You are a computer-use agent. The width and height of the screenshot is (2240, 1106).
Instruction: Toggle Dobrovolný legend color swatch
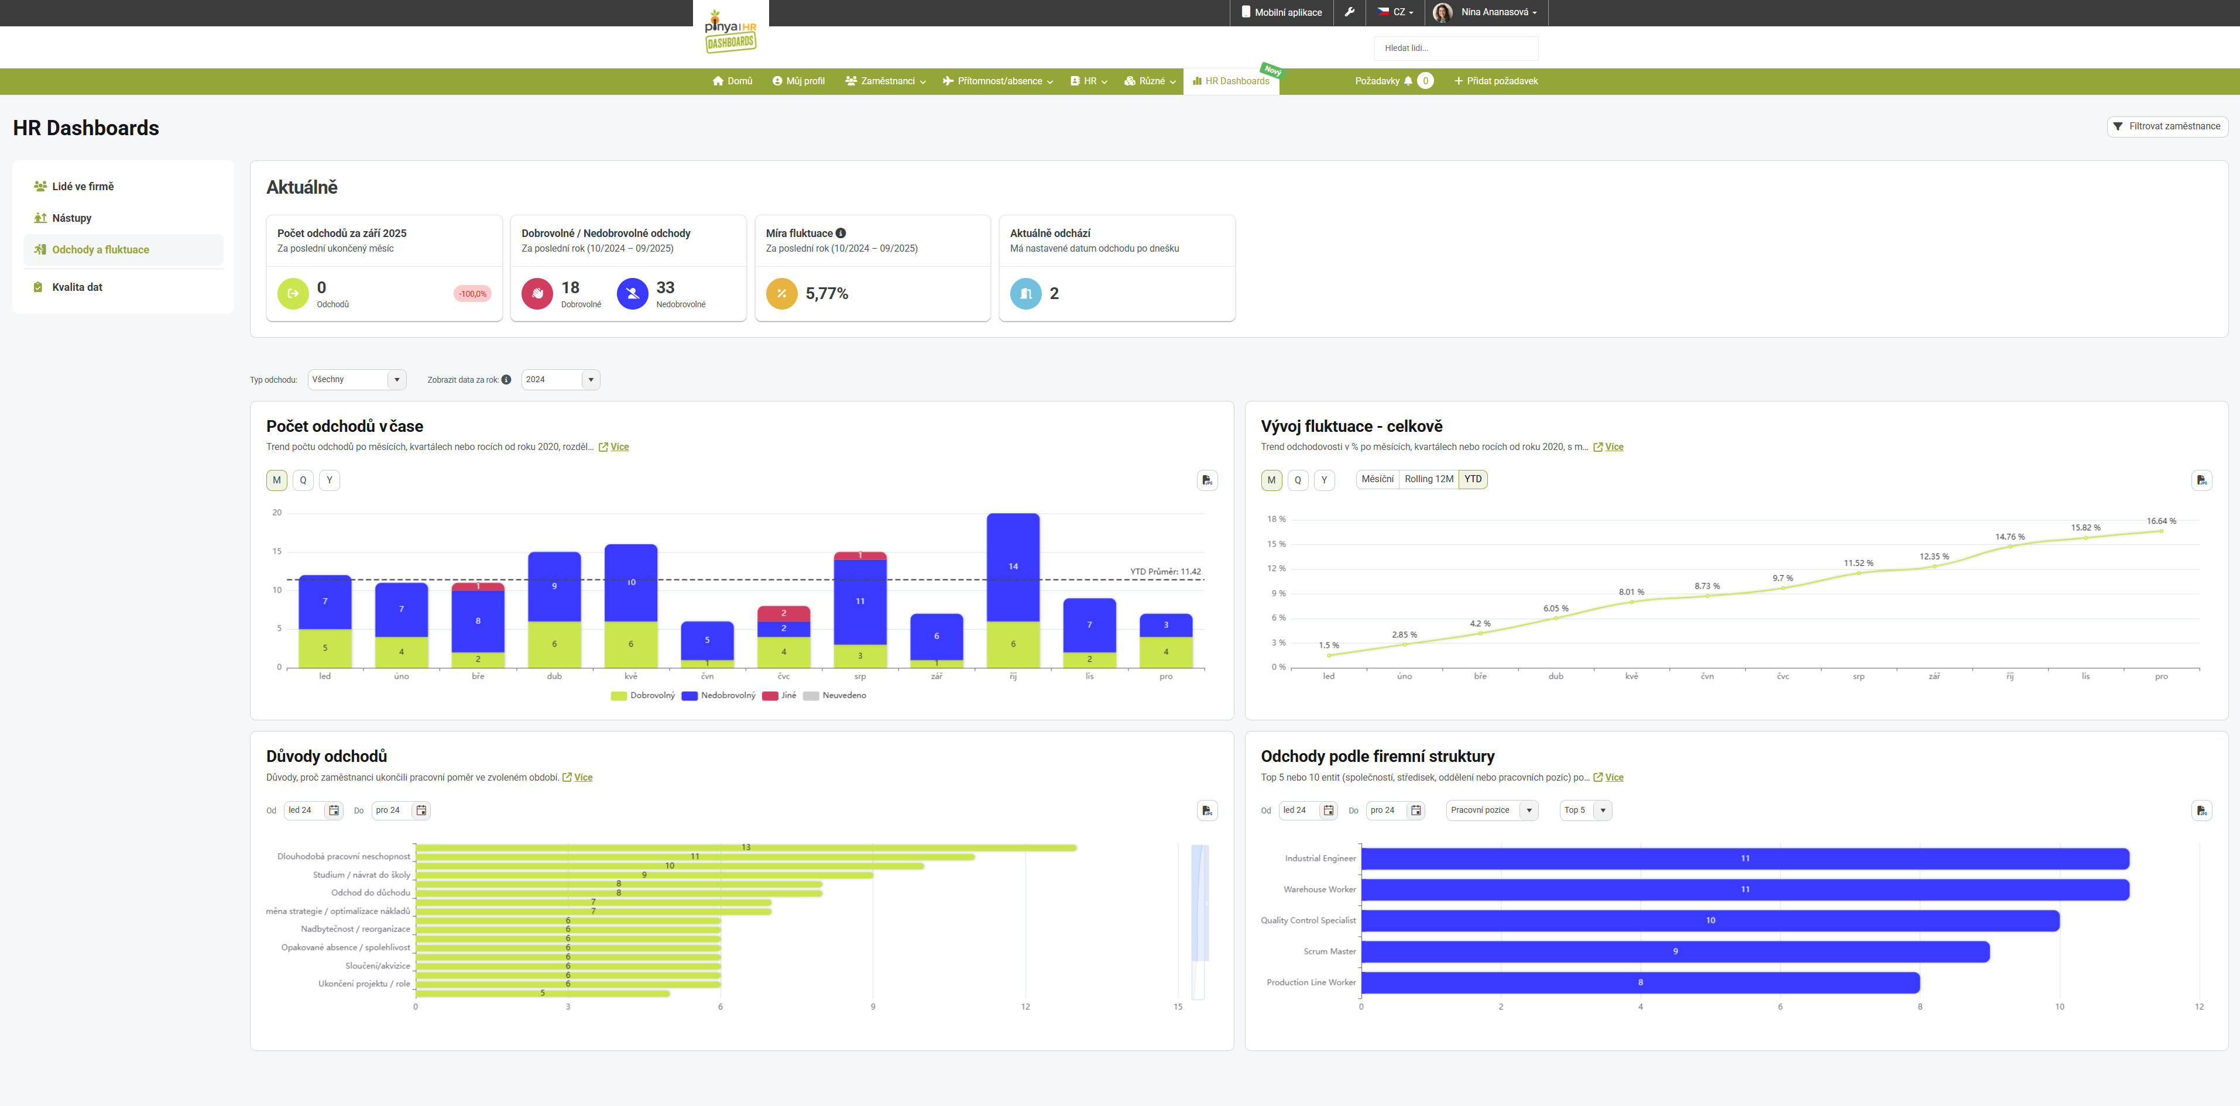coord(619,696)
